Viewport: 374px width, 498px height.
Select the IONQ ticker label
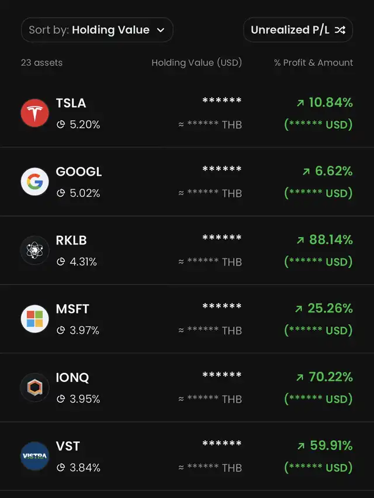pyautogui.click(x=72, y=378)
